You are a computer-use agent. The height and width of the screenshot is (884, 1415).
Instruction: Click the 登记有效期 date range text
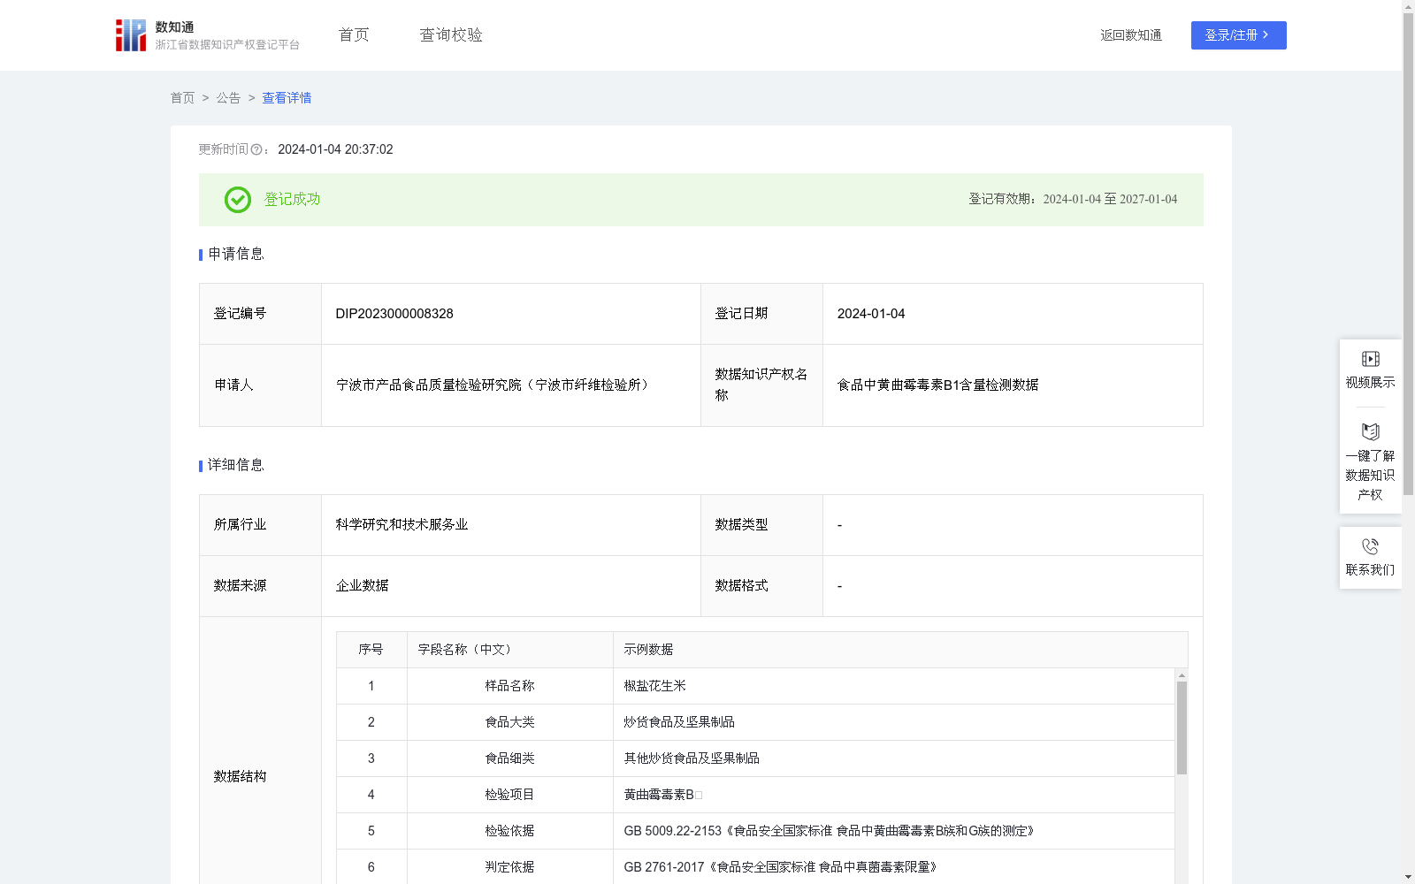coord(1073,200)
